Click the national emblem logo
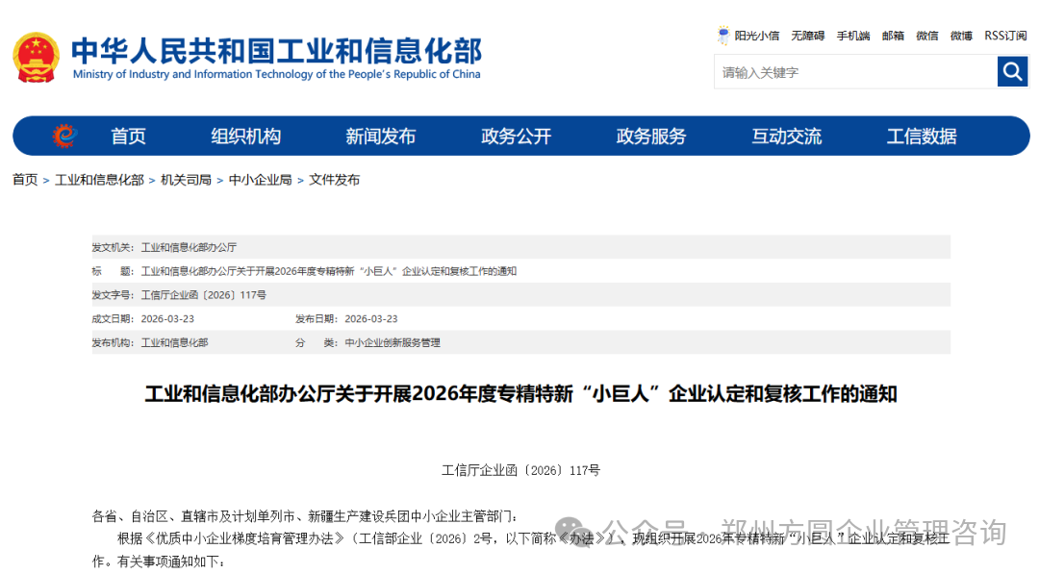 37,55
